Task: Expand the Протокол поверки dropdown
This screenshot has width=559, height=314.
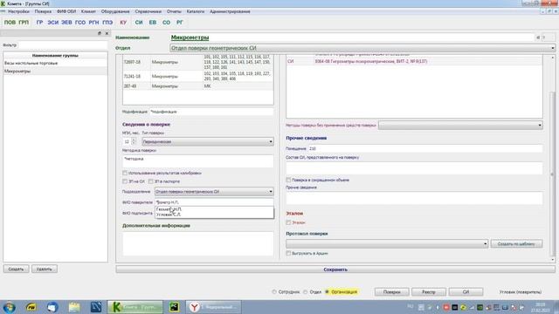Action: pyautogui.click(x=387, y=244)
